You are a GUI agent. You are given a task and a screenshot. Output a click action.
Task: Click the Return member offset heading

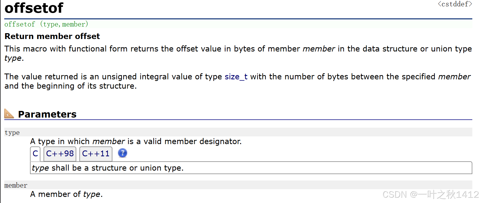point(52,36)
